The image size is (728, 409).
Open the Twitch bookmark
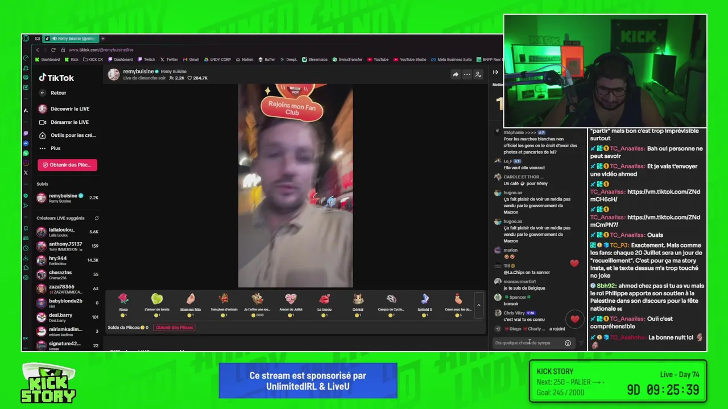(147, 60)
